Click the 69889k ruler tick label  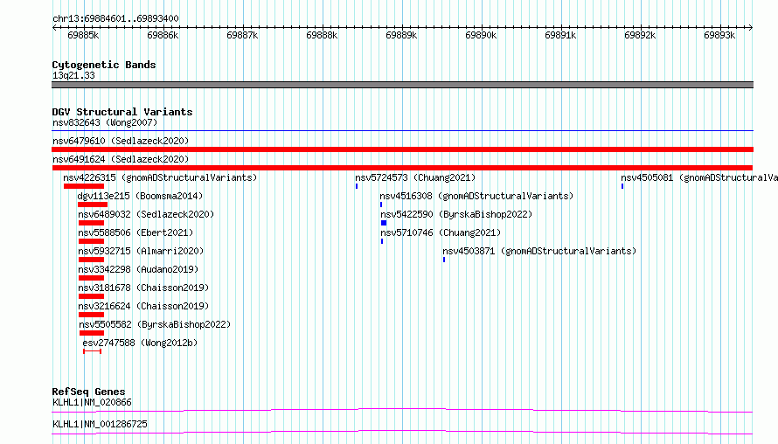point(401,35)
